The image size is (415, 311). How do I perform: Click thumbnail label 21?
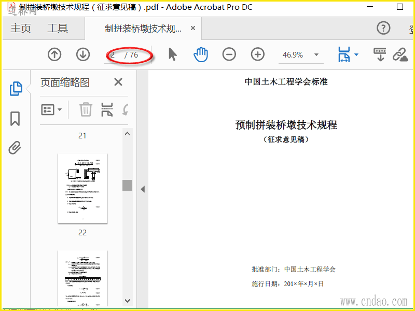(82, 136)
